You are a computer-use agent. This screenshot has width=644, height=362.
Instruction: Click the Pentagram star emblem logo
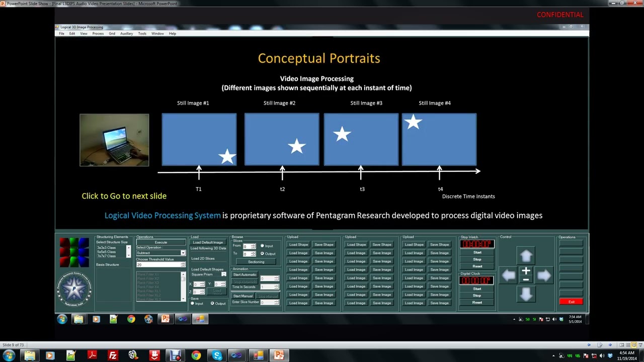pos(74,290)
